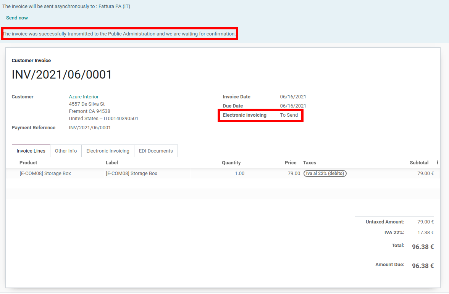Switch to the Invoice Lines tab
This screenshot has width=449, height=294.
31,151
